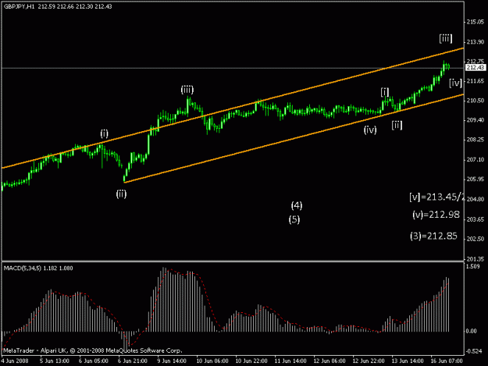Select the lower orange channel trendline
Viewport: 488px width, 366px height.
pyautogui.click(x=294, y=138)
